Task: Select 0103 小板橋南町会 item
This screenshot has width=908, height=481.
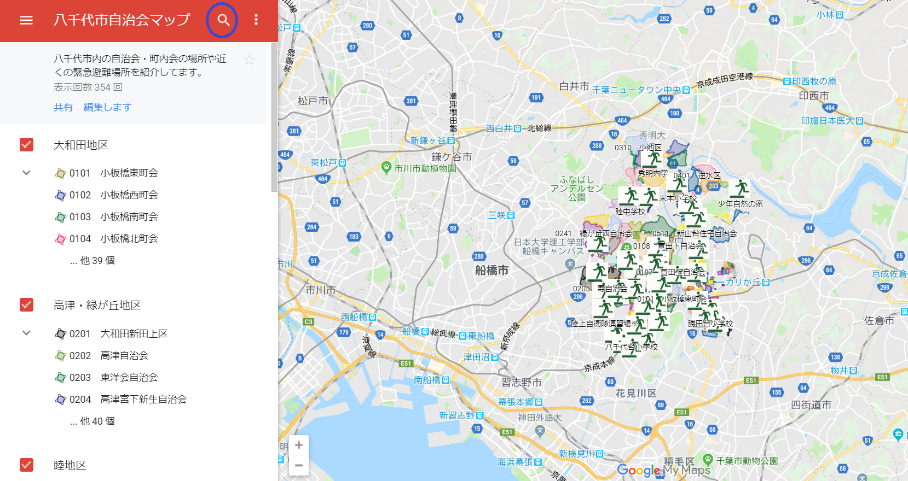Action: [107, 217]
